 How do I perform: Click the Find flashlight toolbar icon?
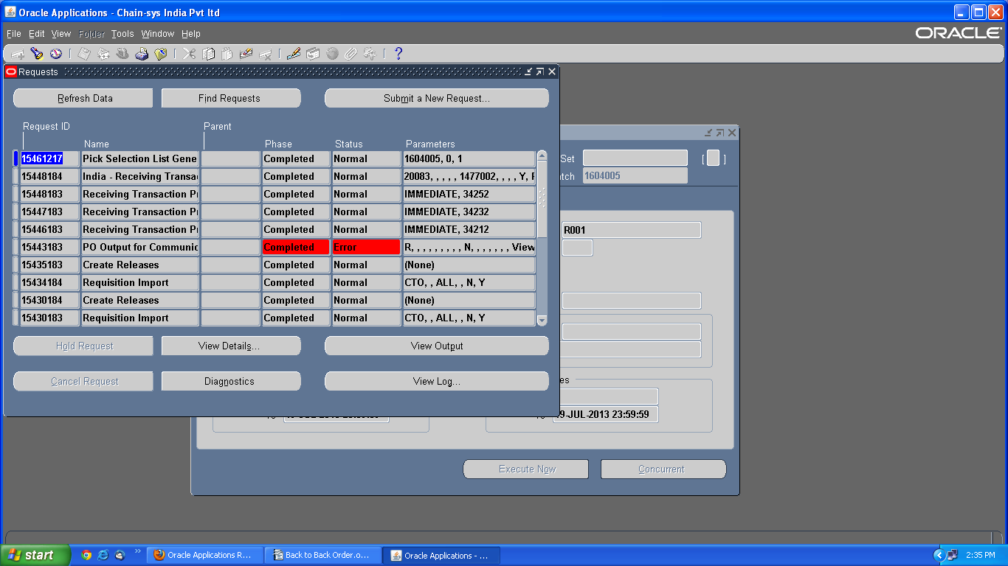click(37, 54)
